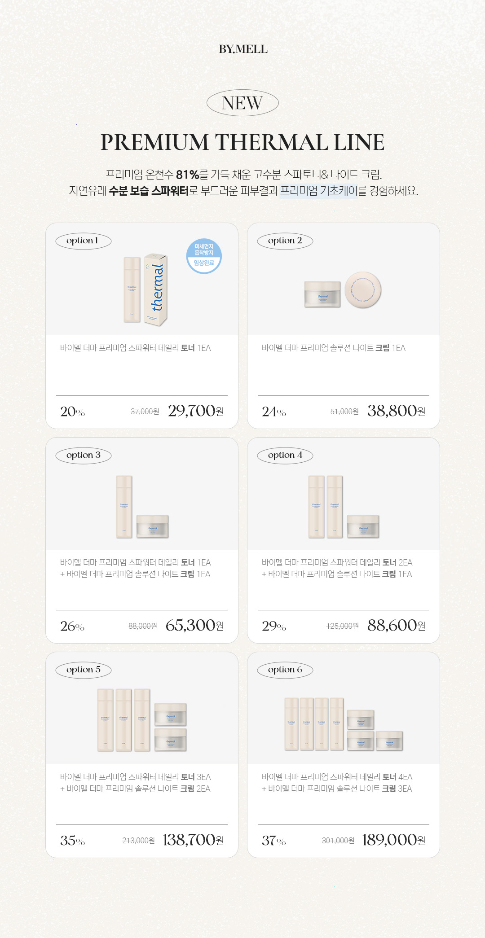The height and width of the screenshot is (938, 485).
Task: Click the blue clinical test round badge
Action: (204, 256)
